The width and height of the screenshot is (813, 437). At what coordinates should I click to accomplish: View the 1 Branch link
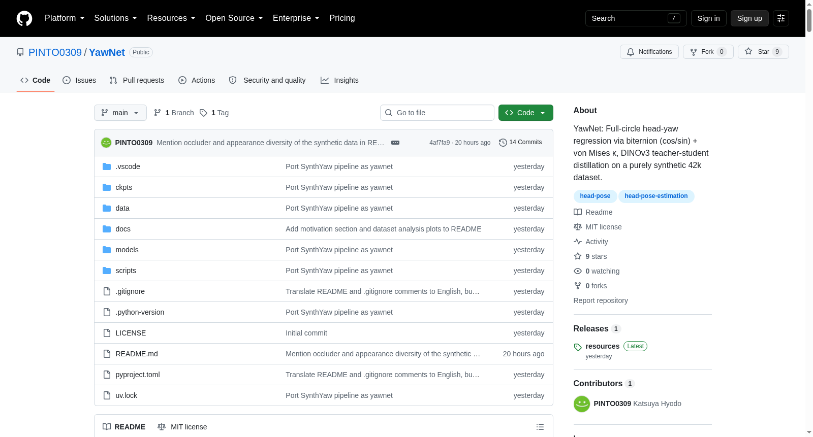pos(174,113)
